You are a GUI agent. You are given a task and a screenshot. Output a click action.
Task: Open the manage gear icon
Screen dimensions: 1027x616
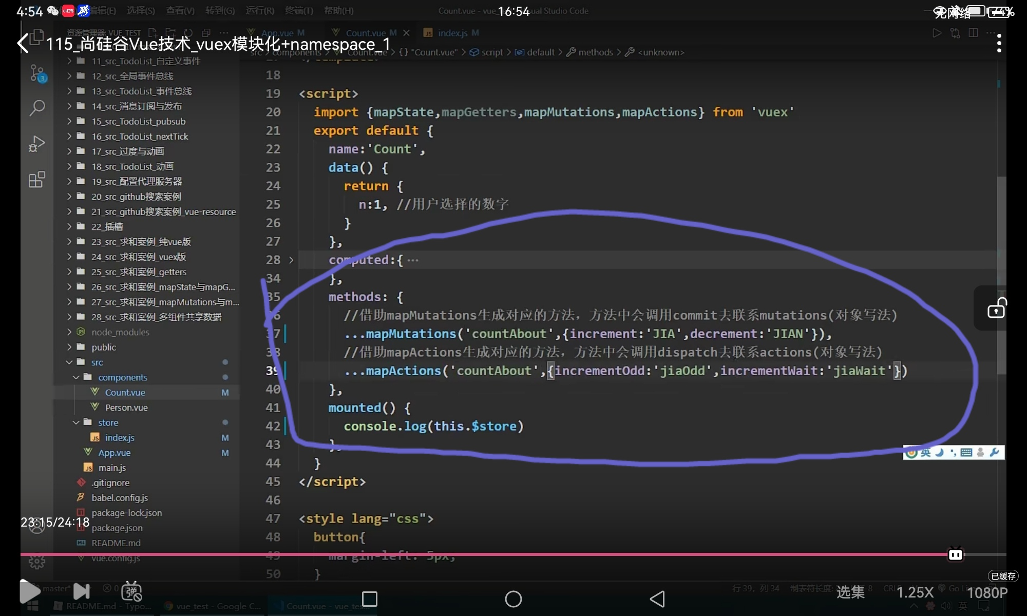37,562
